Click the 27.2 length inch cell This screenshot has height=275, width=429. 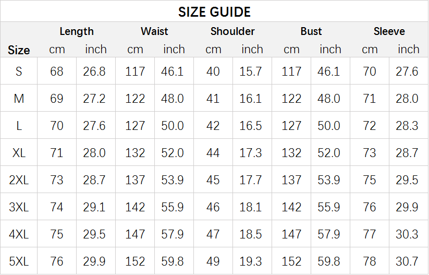94,99
